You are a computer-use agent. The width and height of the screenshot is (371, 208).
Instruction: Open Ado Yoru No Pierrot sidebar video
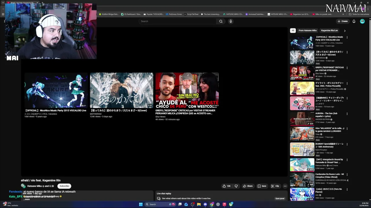302,194
